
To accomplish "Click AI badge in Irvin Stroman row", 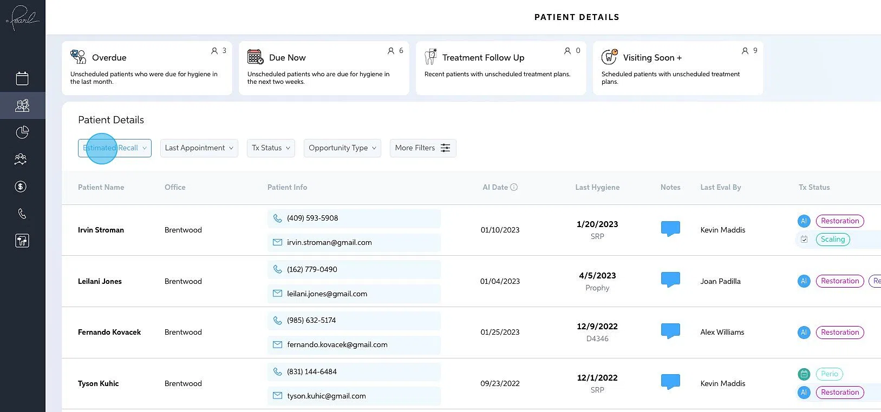I will [804, 221].
